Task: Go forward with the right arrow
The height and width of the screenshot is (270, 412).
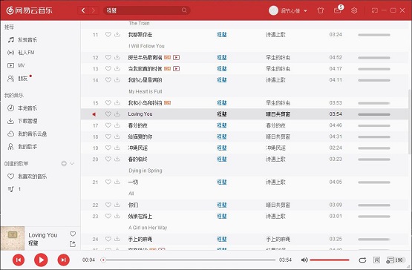Action: (94, 10)
